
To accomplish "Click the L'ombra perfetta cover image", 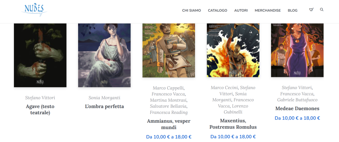I will tap(104, 55).
